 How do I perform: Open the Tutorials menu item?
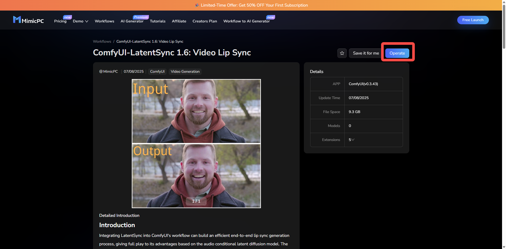coord(158,21)
